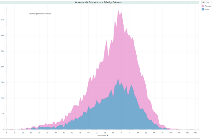Click the 100 tick on the vertical axis
Image resolution: width=213 pixels, height=139 pixels.
(x=2, y=98)
